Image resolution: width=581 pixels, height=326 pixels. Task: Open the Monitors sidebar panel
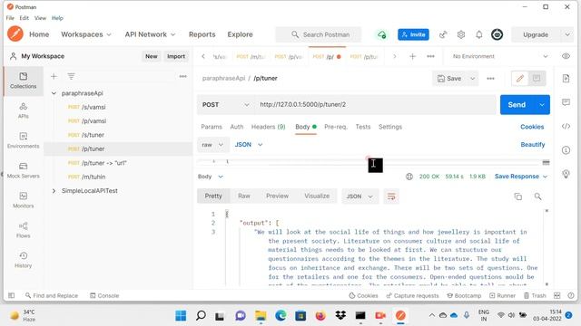click(x=23, y=200)
